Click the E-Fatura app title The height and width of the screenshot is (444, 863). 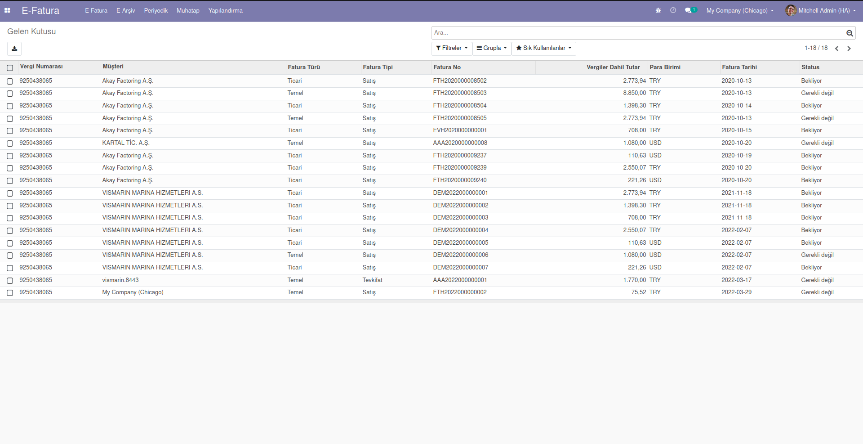tap(40, 10)
